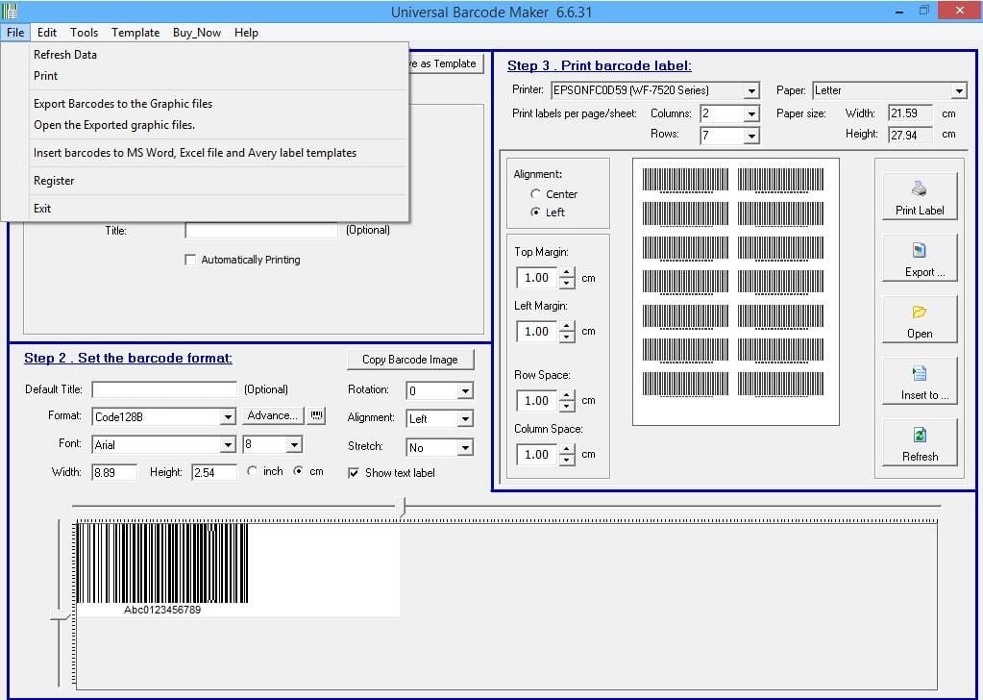Click the vertical barcode height slider handle
Screen dimensions: 983x700
click(61, 616)
